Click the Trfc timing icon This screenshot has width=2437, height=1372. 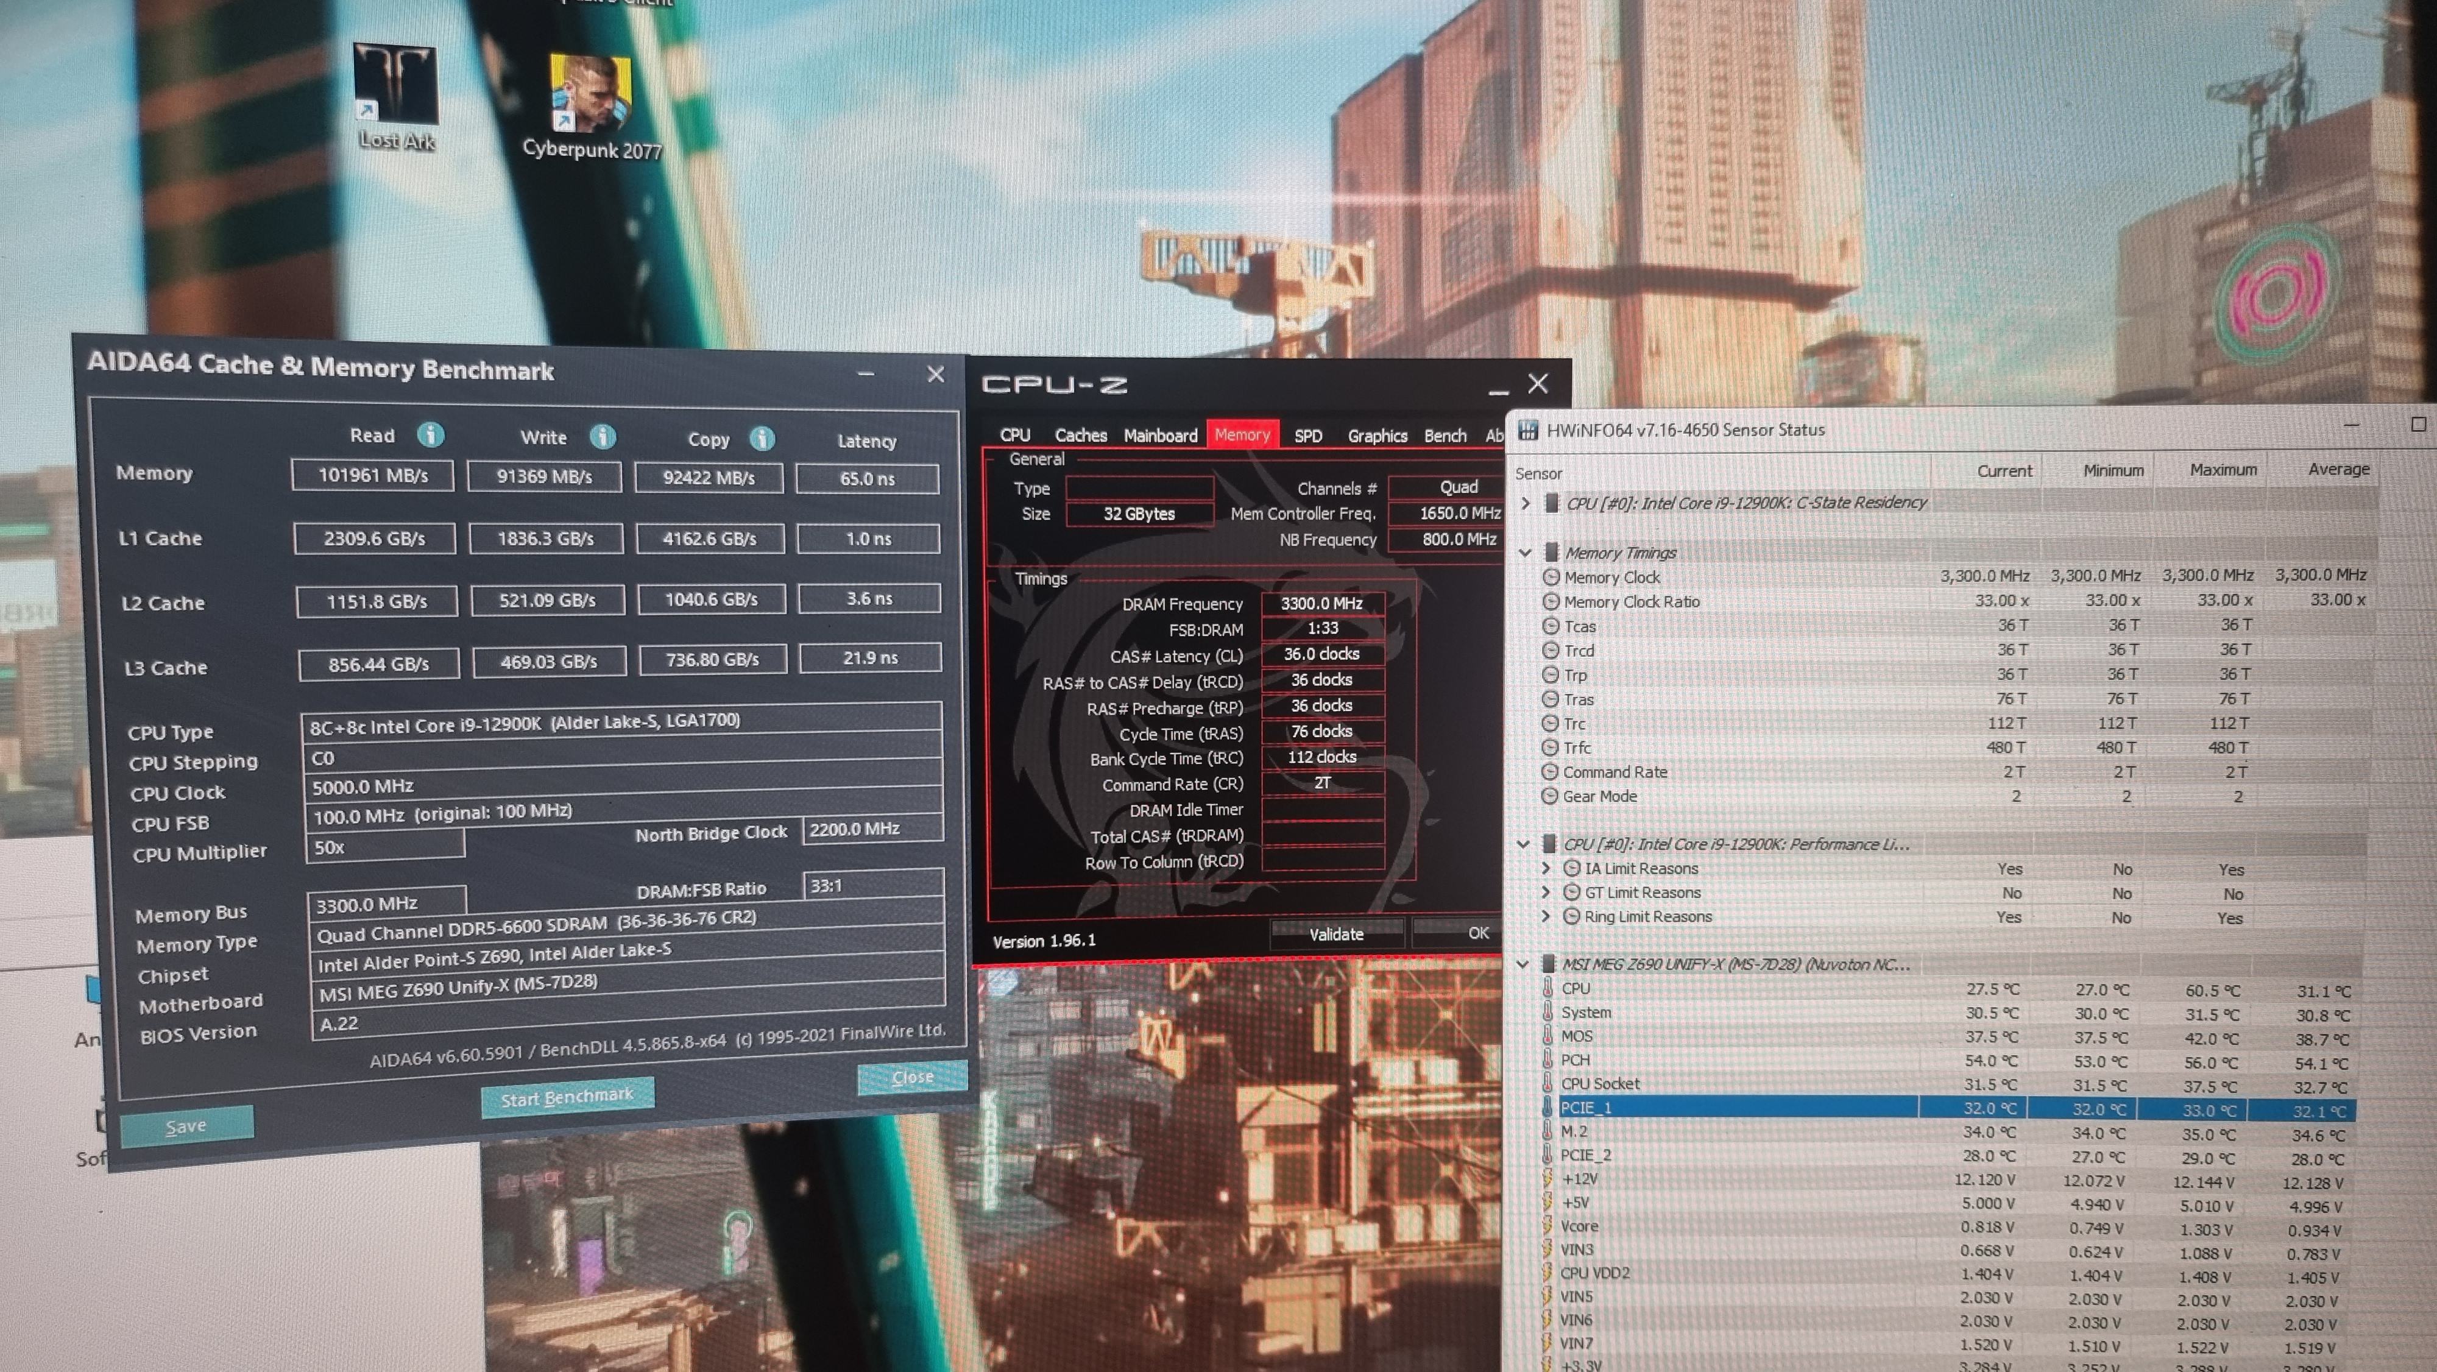[x=1549, y=748]
